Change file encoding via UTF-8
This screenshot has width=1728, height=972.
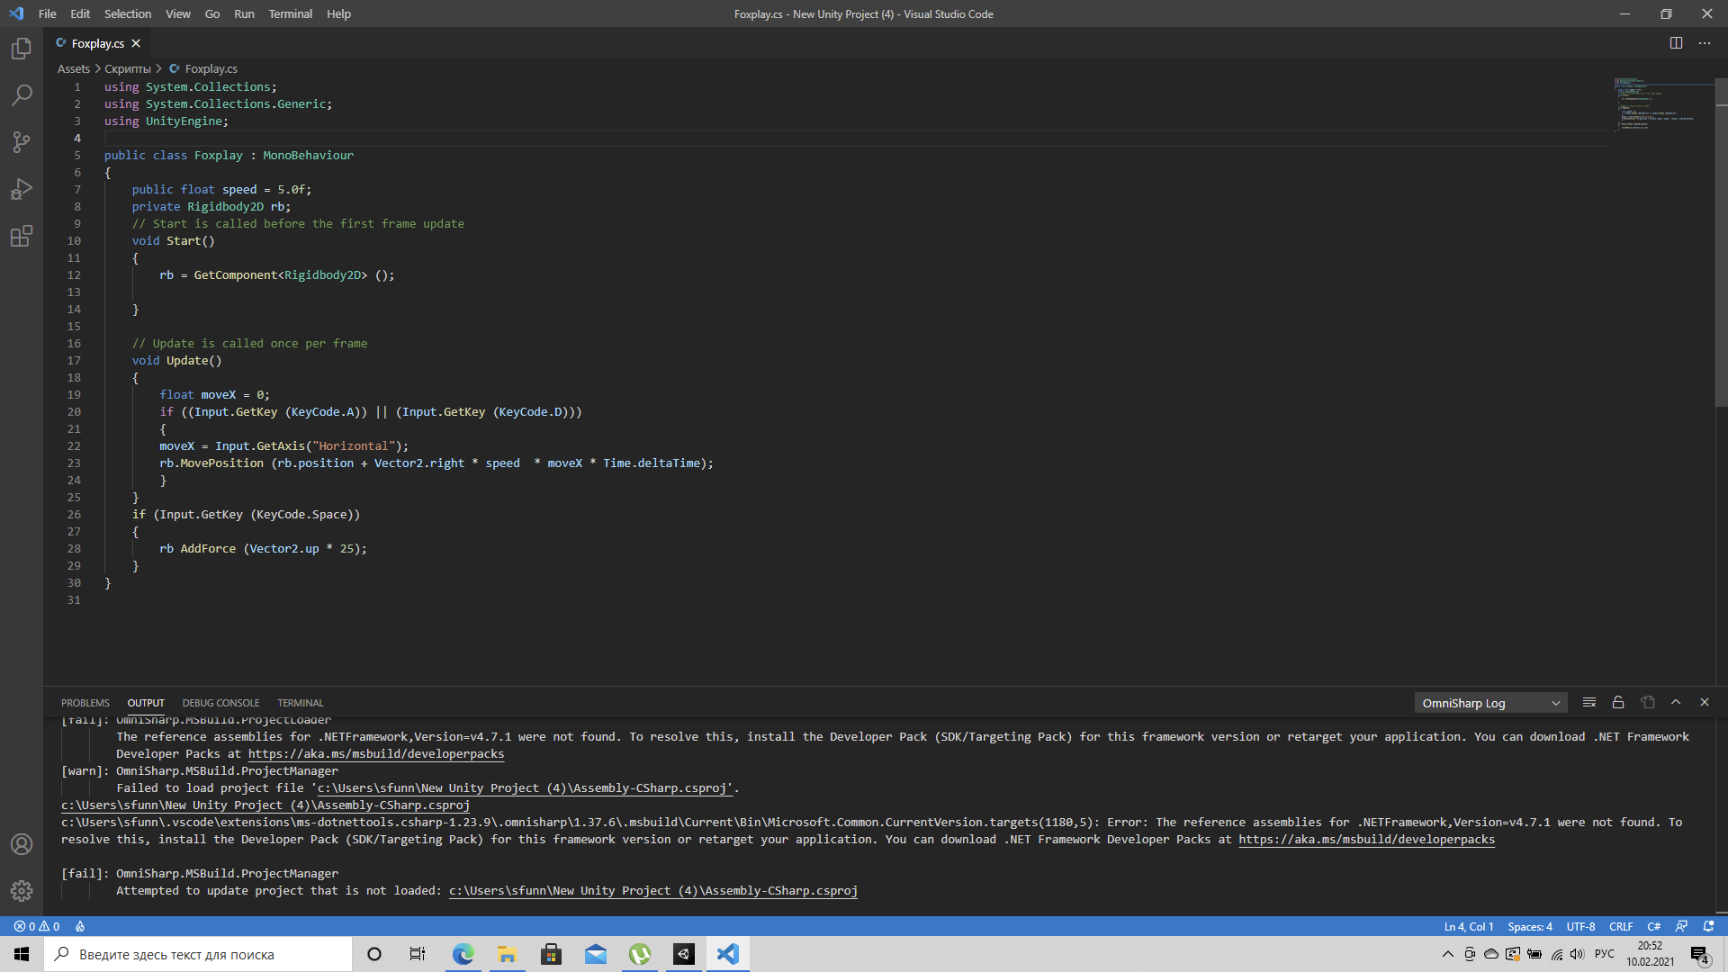pyautogui.click(x=1580, y=926)
